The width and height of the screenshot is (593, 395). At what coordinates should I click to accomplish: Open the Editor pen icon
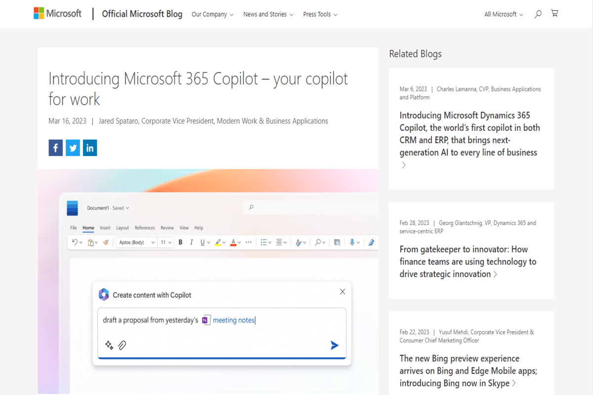click(x=372, y=242)
